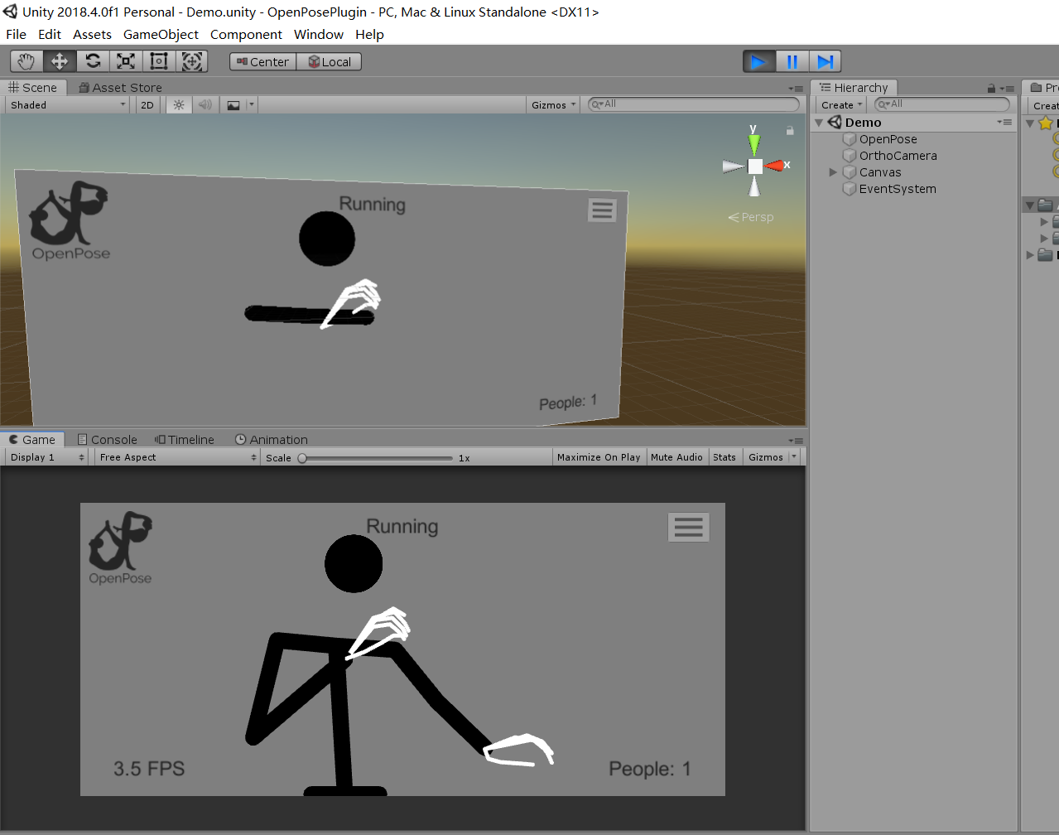Select the Rect Transform tool
The image size is (1059, 835).
158,60
